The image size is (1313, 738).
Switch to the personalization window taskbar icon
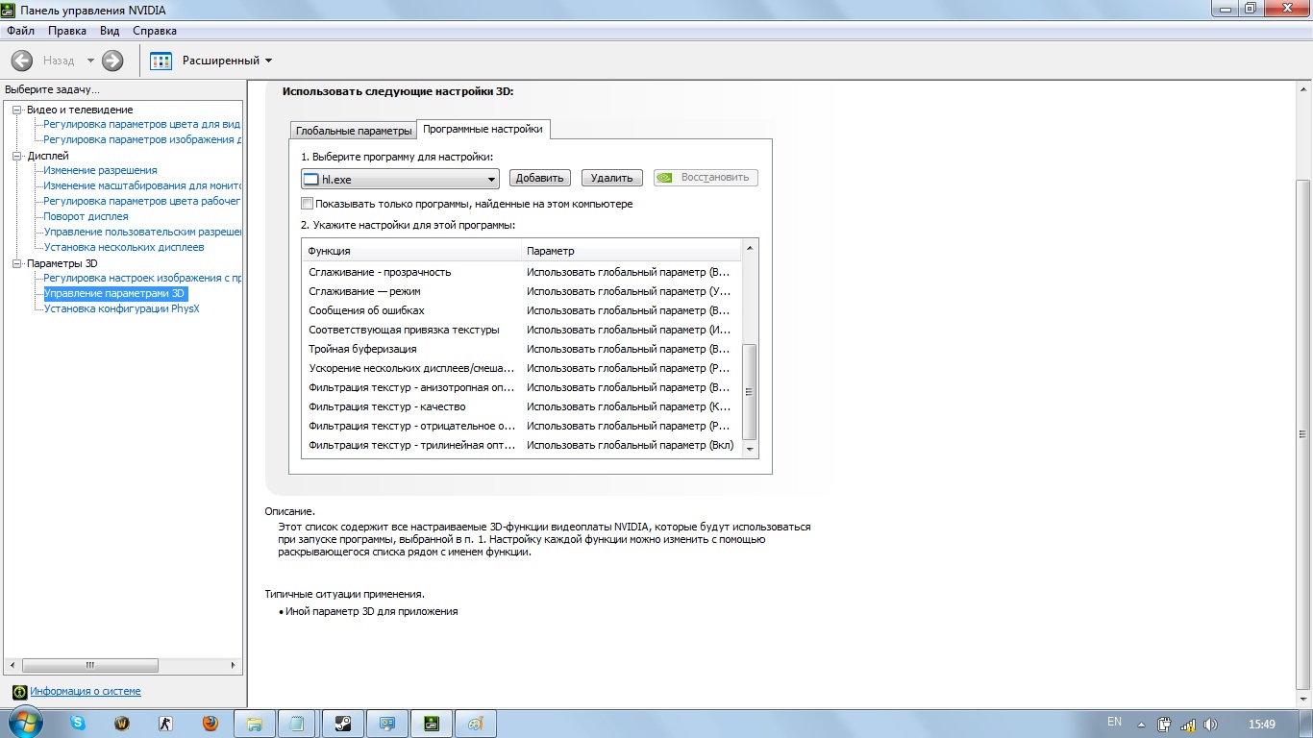tap(387, 724)
